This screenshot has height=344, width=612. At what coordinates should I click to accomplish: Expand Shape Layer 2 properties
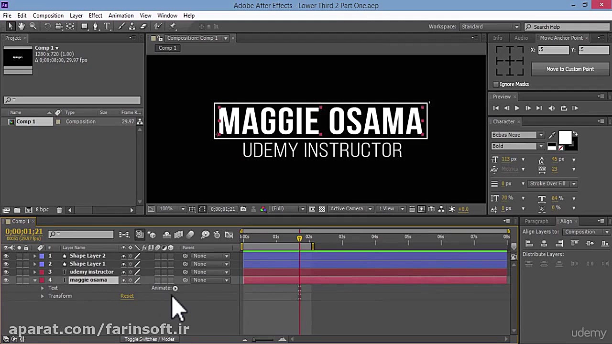click(34, 256)
